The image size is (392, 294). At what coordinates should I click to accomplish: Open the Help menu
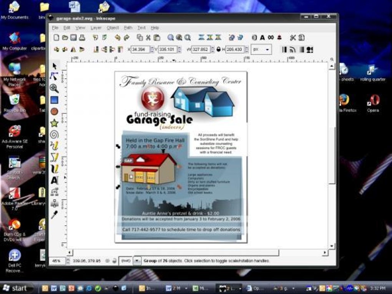(155, 28)
